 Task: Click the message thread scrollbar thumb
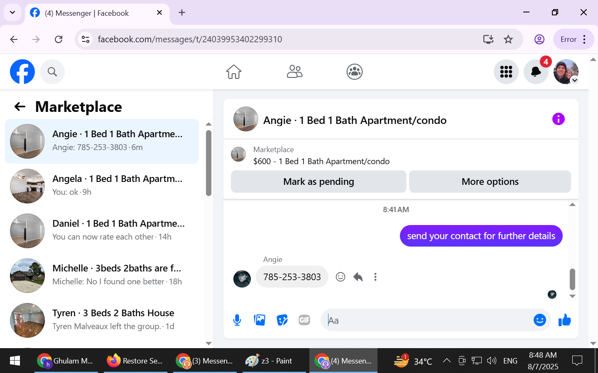coord(572,279)
